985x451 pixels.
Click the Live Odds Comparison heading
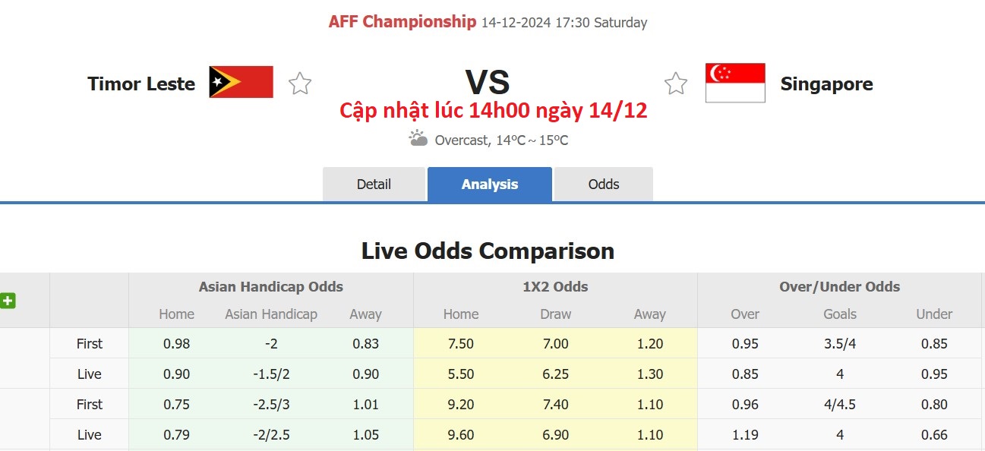(x=489, y=251)
